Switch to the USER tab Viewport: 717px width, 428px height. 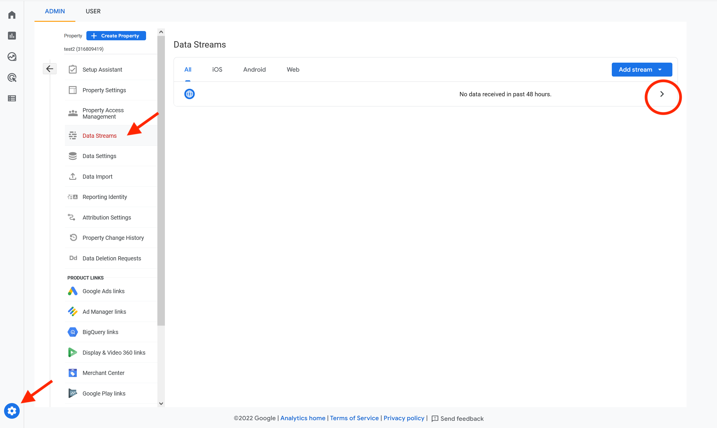pos(93,11)
